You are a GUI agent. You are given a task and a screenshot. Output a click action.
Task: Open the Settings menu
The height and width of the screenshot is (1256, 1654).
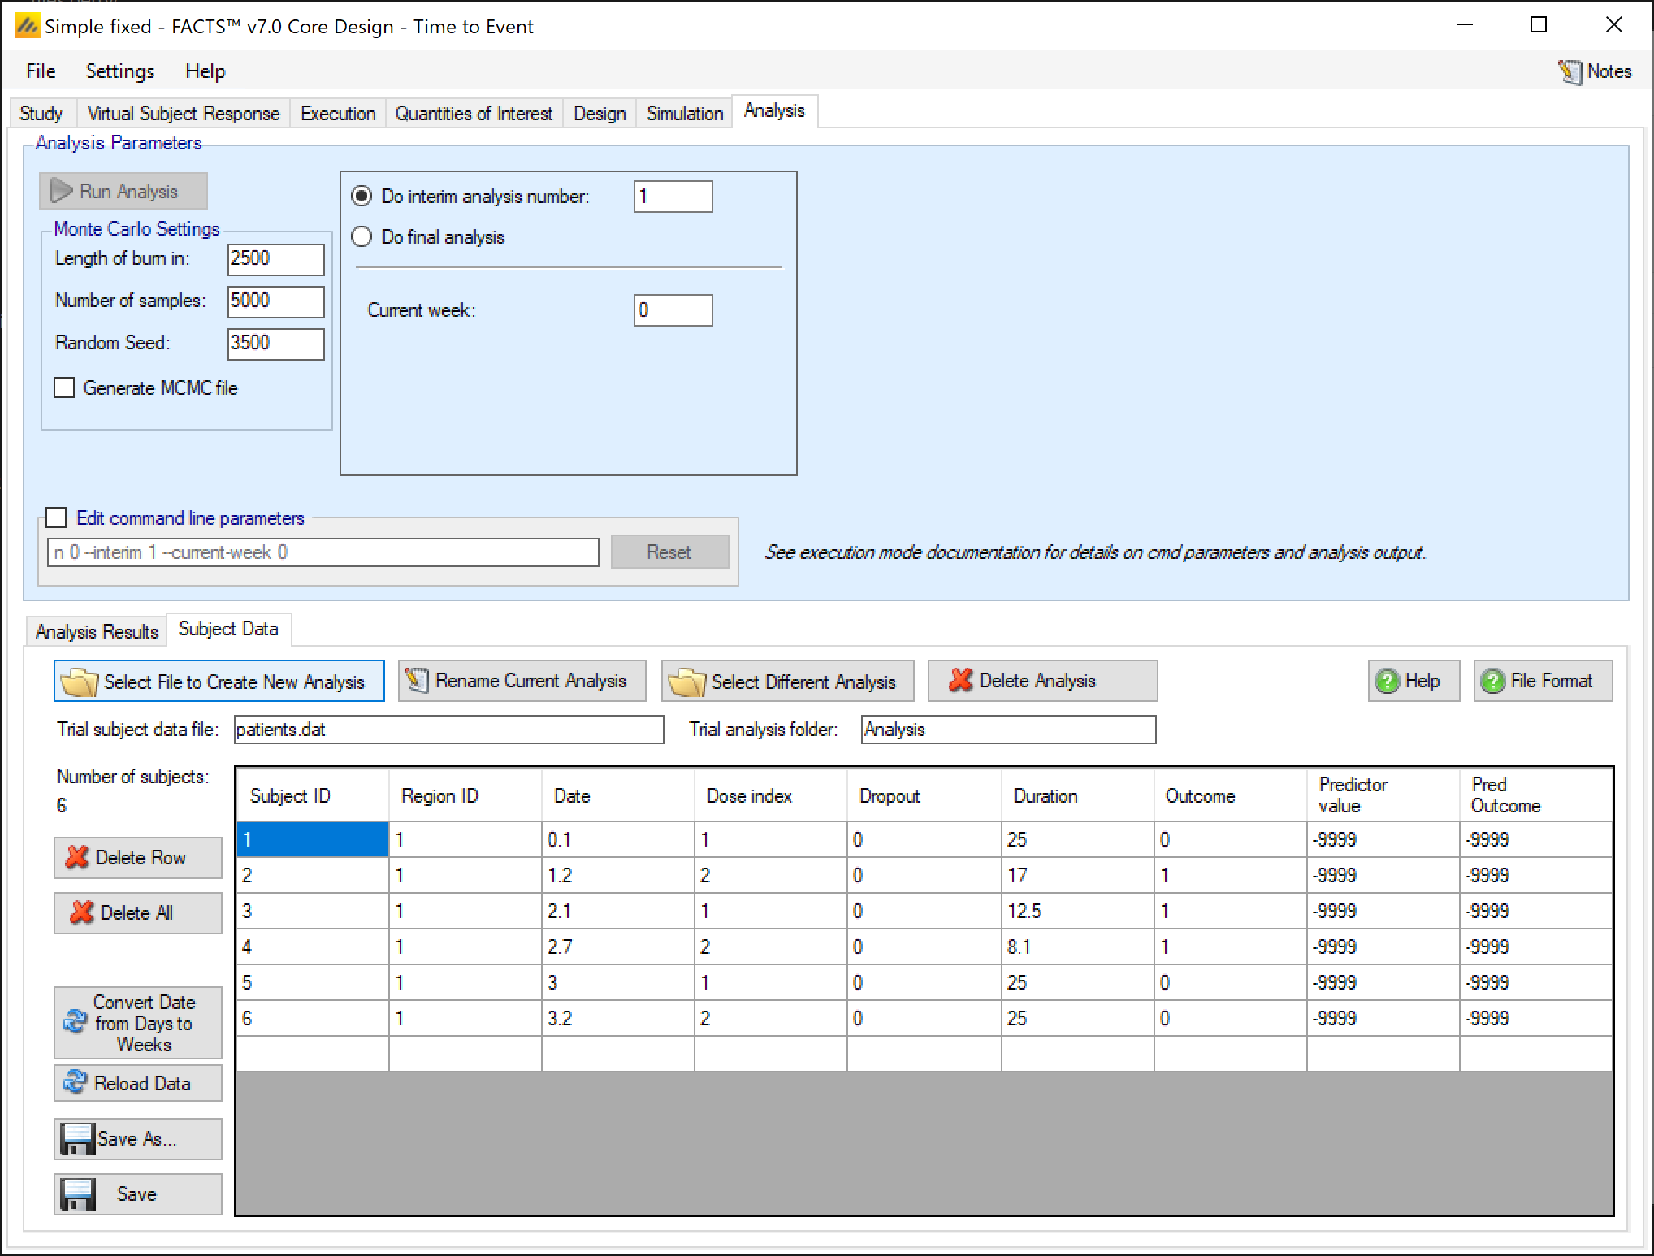click(119, 71)
